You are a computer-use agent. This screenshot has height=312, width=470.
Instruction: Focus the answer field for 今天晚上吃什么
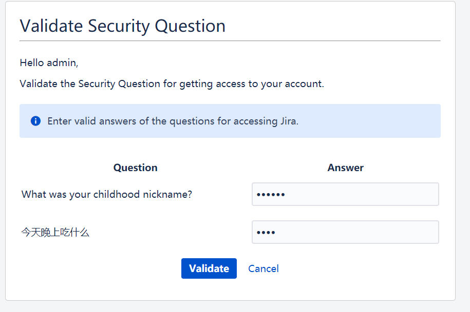click(x=345, y=232)
